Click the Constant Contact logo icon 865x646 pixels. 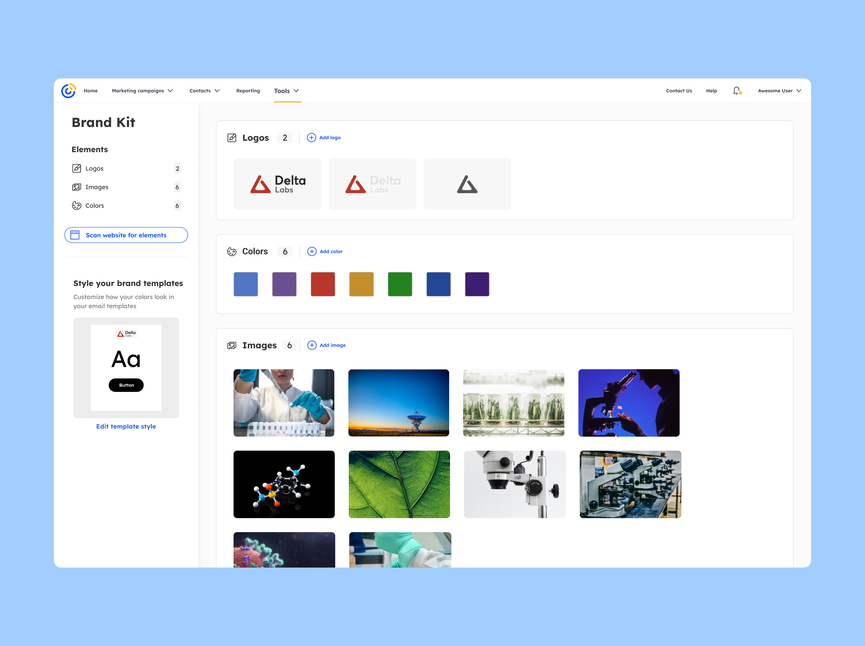pyautogui.click(x=68, y=91)
